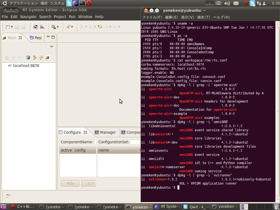Image resolution: width=280 pixels, height=210 pixels.
Task: Open the terminal ファイル(F) menu
Action: pyautogui.click(x=152, y=17)
